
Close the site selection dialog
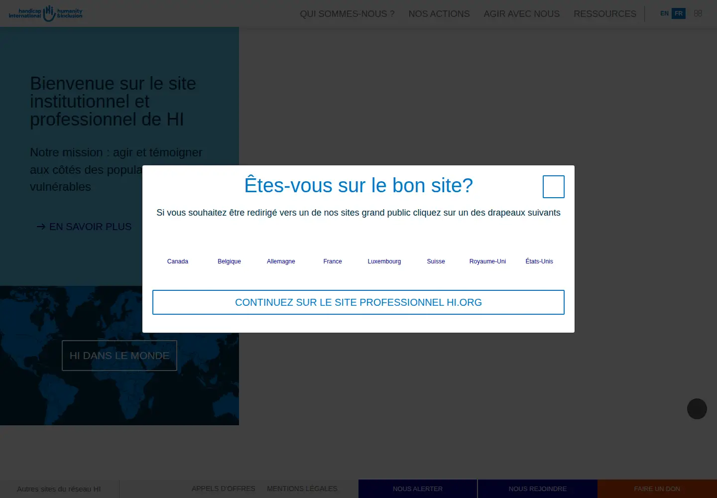coord(553,187)
